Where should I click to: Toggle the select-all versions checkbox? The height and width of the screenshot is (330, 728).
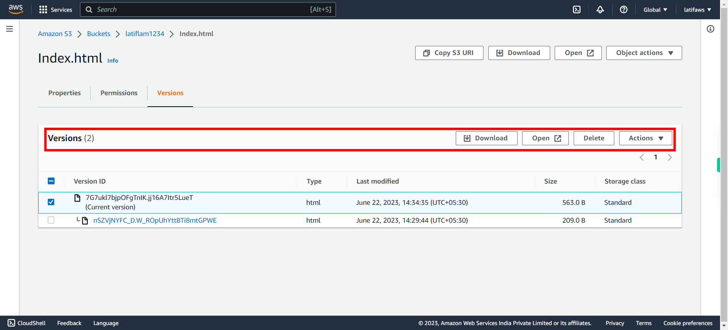[51, 181]
